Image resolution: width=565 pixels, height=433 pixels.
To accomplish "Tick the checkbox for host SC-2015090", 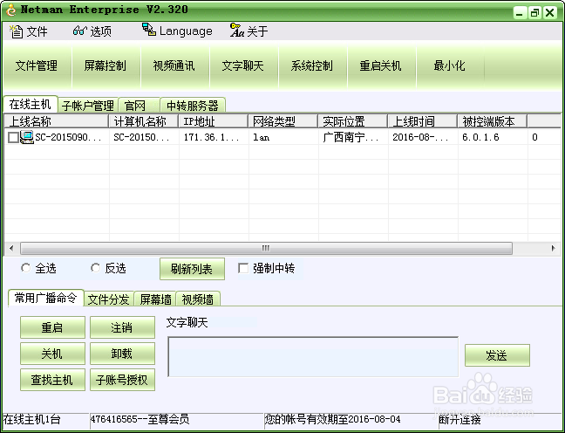I will (x=13, y=137).
